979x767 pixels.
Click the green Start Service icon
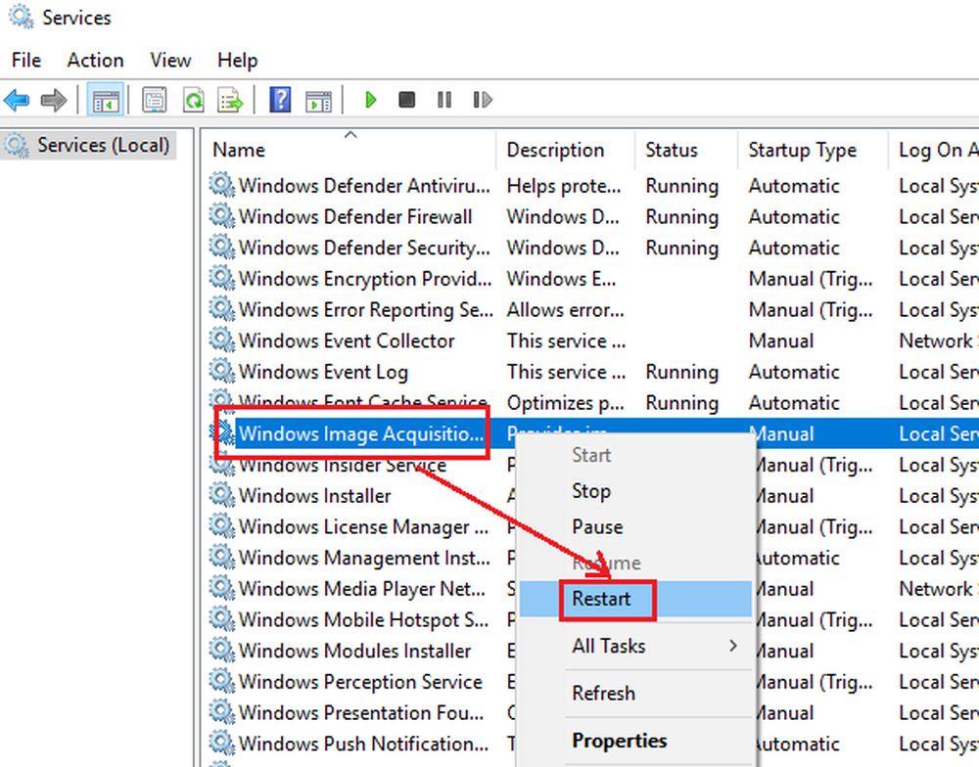pyautogui.click(x=371, y=100)
